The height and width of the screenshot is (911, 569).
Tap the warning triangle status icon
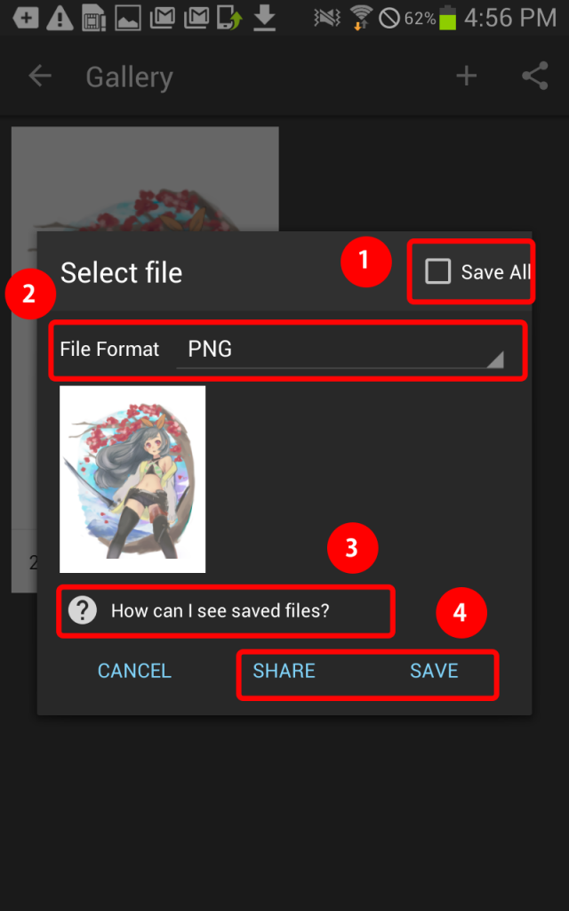(60, 18)
